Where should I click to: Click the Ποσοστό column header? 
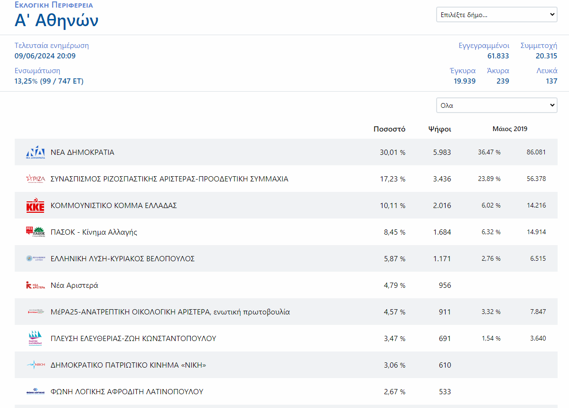389,129
